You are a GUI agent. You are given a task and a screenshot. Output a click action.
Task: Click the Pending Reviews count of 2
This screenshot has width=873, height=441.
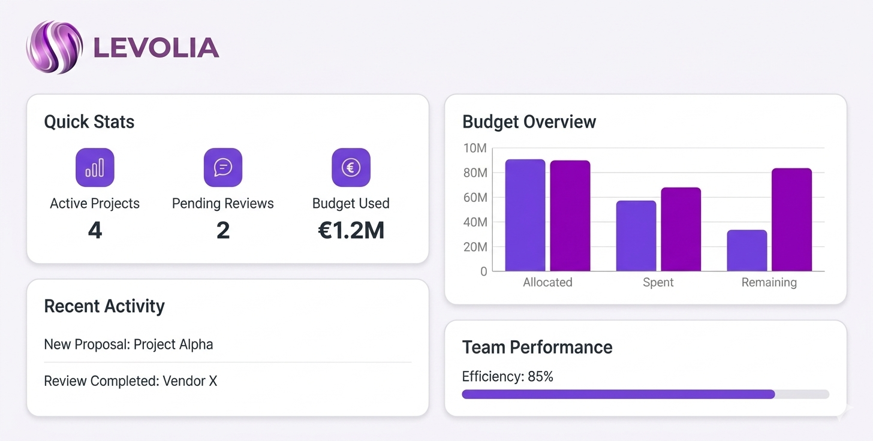coord(223,230)
